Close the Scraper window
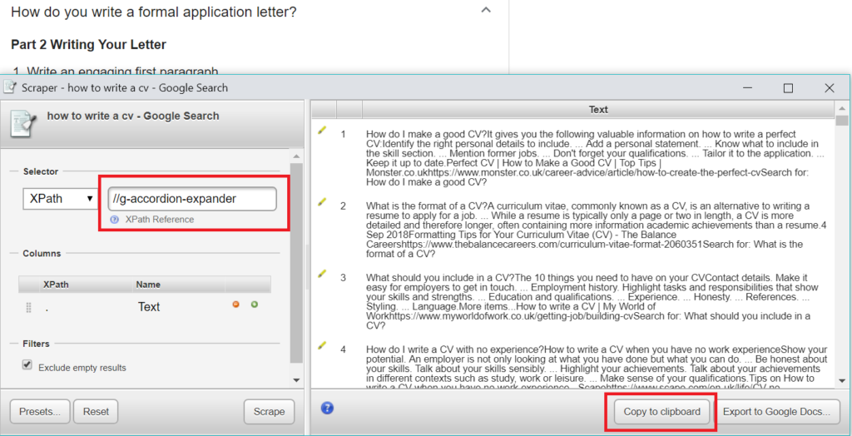 pos(830,88)
